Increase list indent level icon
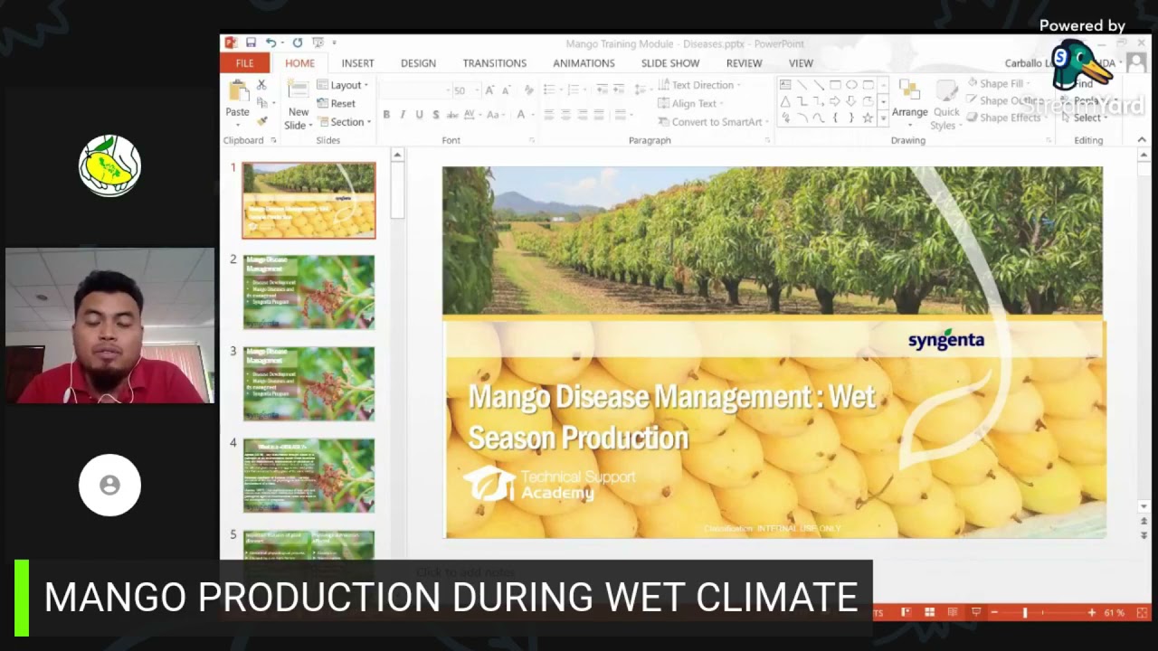The image size is (1158, 651). point(618,89)
